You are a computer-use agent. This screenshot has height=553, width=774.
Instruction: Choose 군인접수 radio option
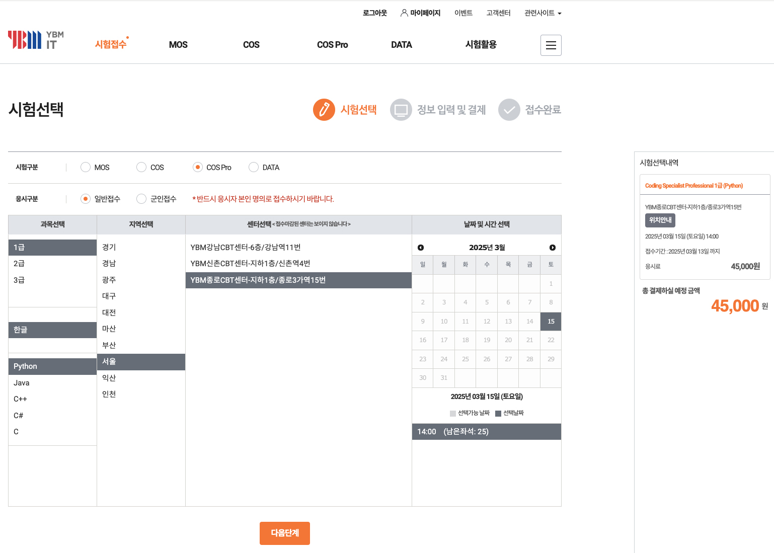[141, 199]
